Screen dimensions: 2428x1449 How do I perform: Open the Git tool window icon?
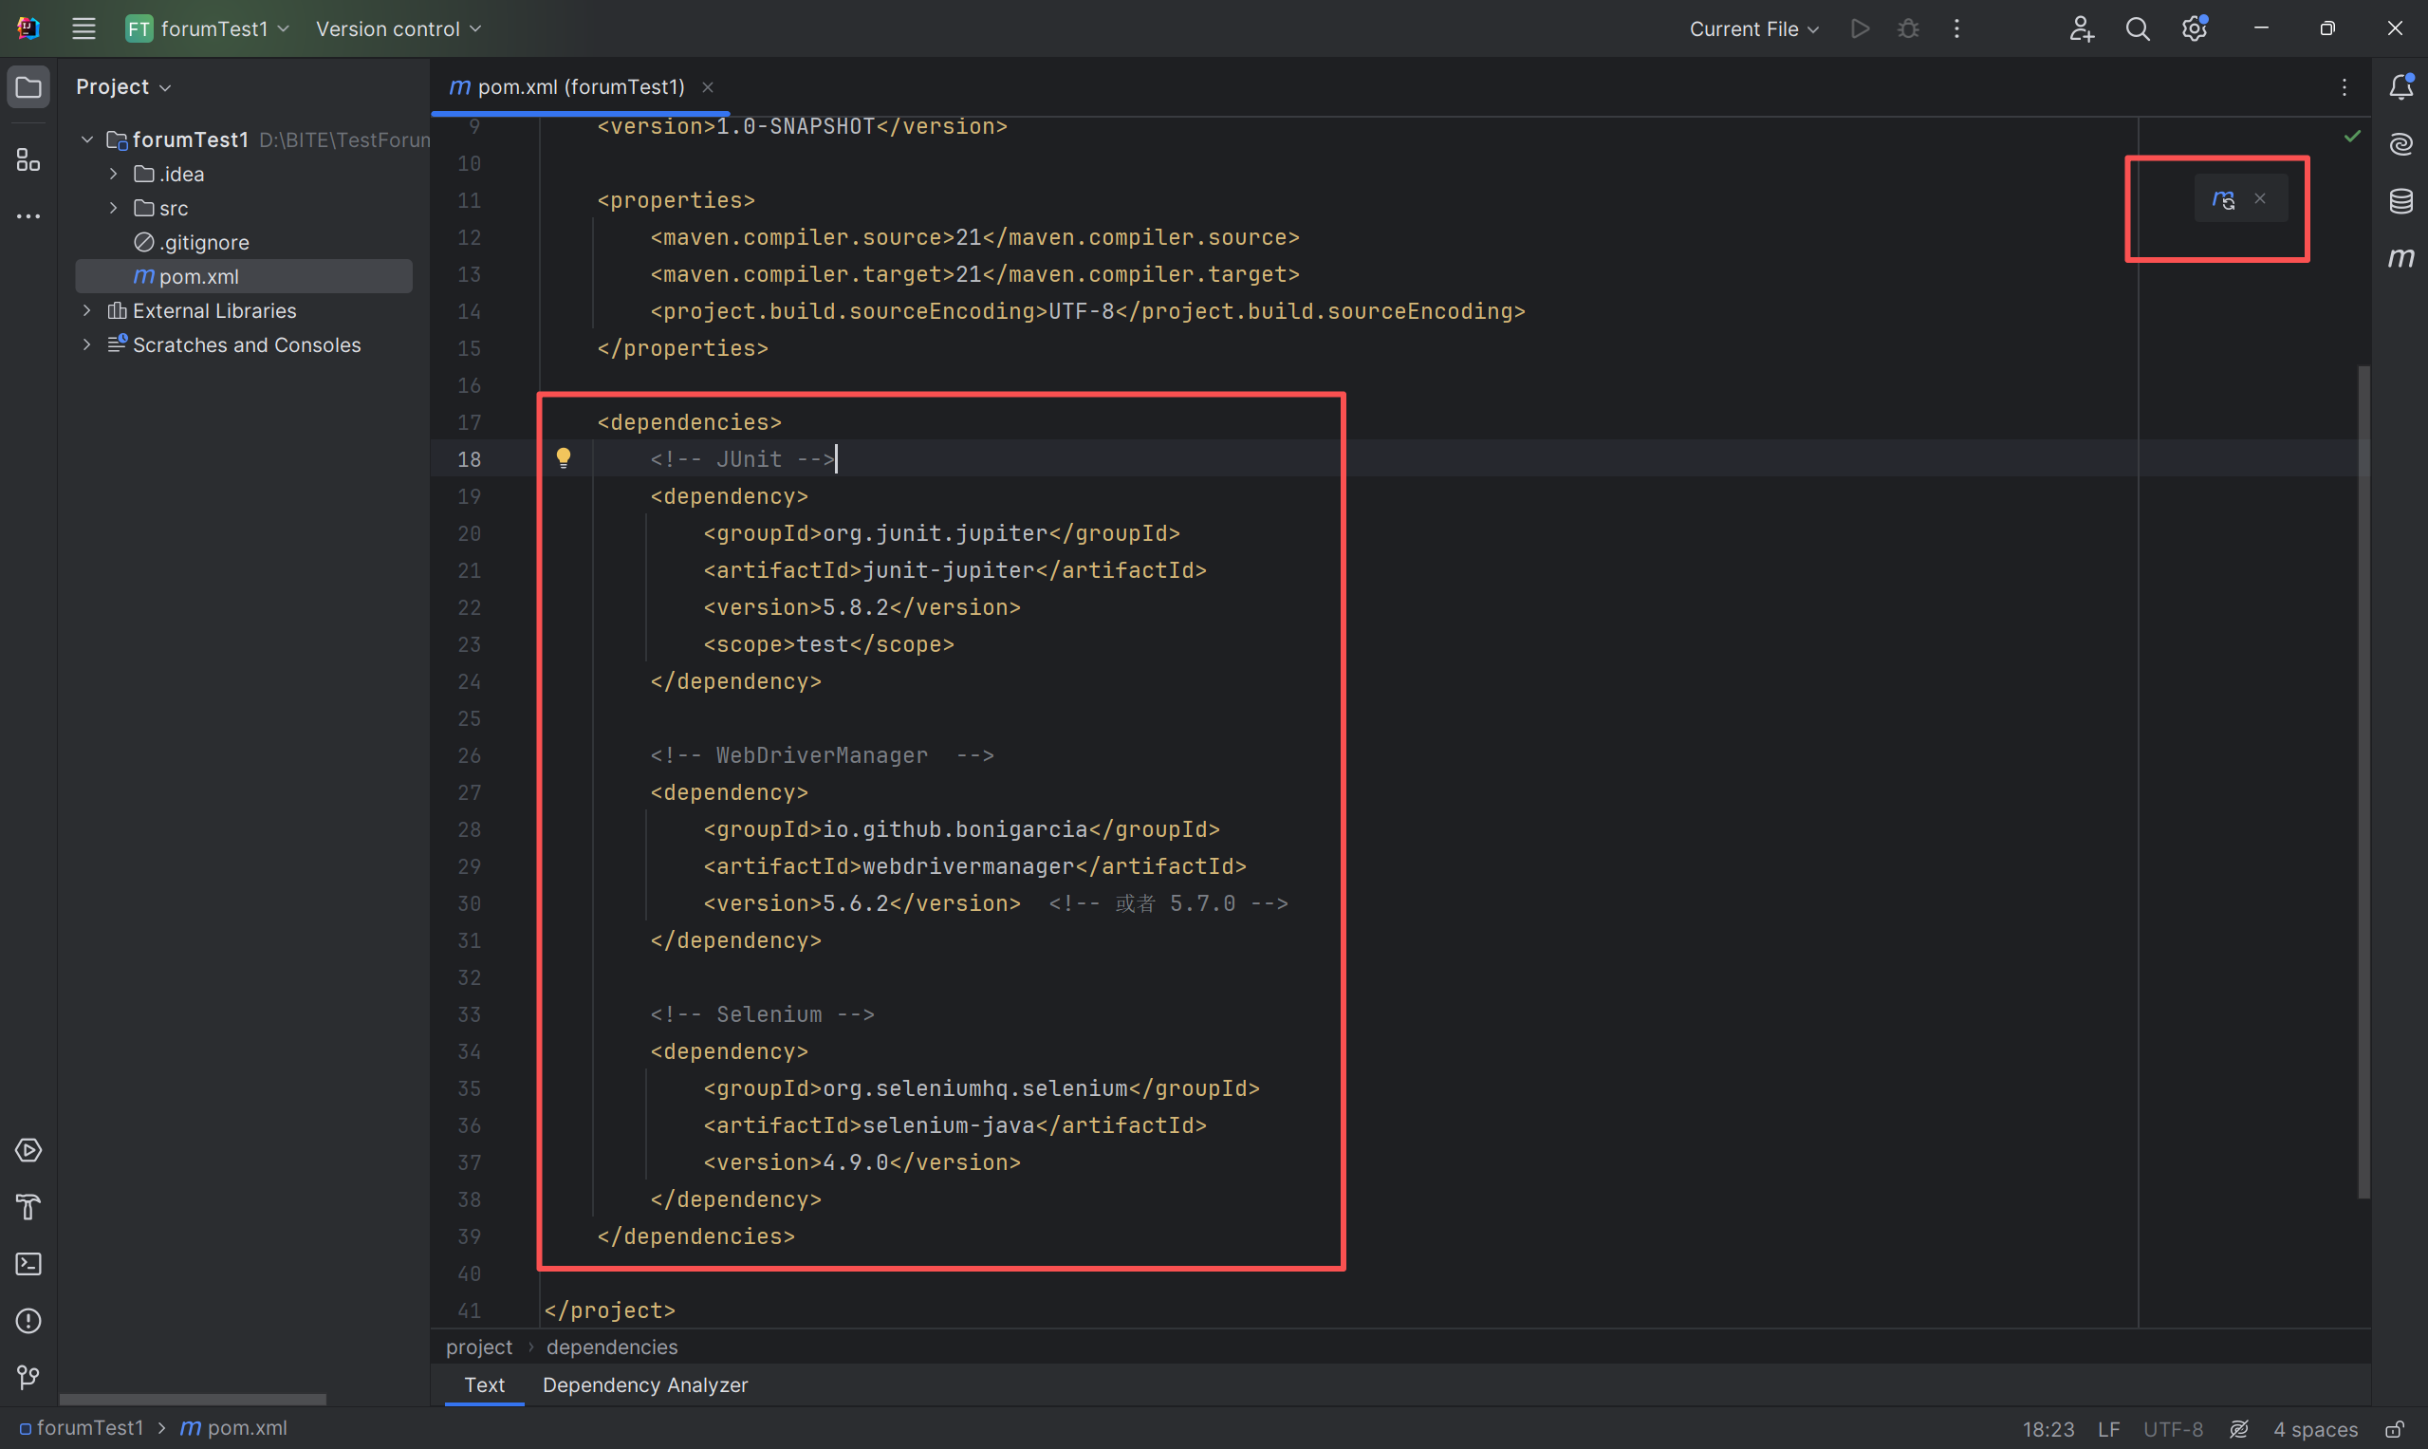pos(28,1377)
